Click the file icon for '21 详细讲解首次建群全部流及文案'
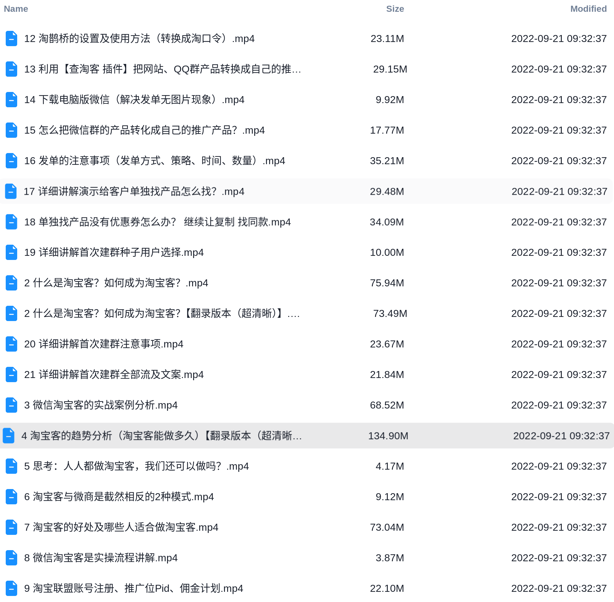Image resolution: width=614 pixels, height=602 pixels. (11, 374)
